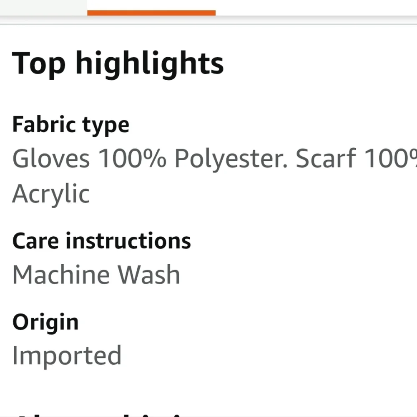Screen dimensions: 417x417
Task: Click the "Acrylic" text
Action: [x=51, y=194]
